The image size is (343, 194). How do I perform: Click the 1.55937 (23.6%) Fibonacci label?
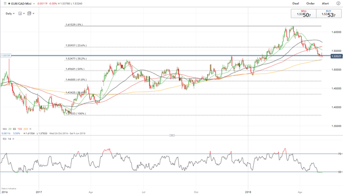pos(76,46)
